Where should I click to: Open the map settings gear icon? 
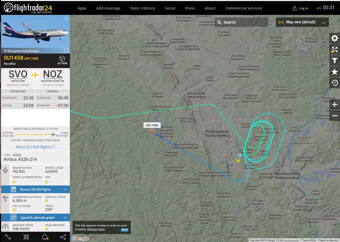(x=334, y=38)
